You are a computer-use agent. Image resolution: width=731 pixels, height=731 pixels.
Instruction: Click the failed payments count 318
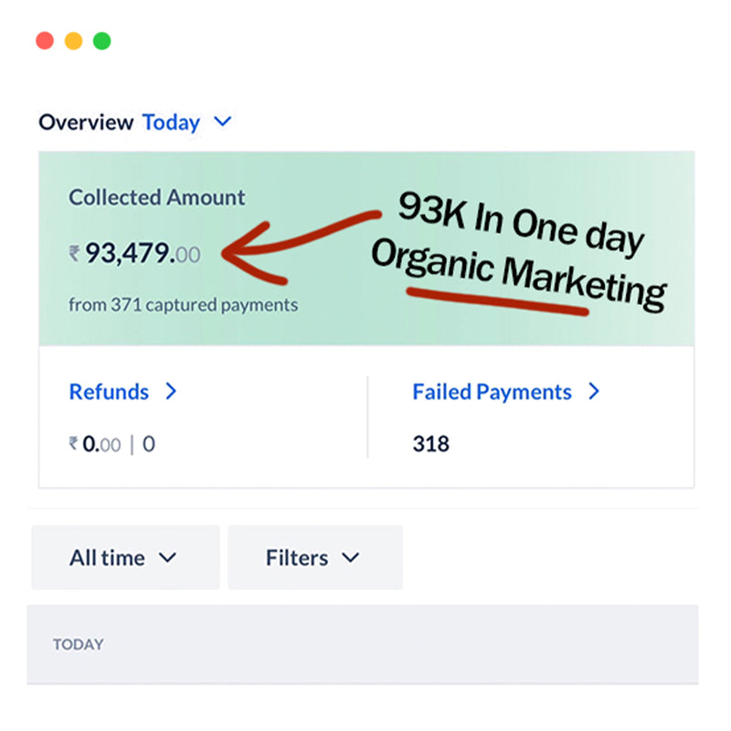tap(431, 445)
